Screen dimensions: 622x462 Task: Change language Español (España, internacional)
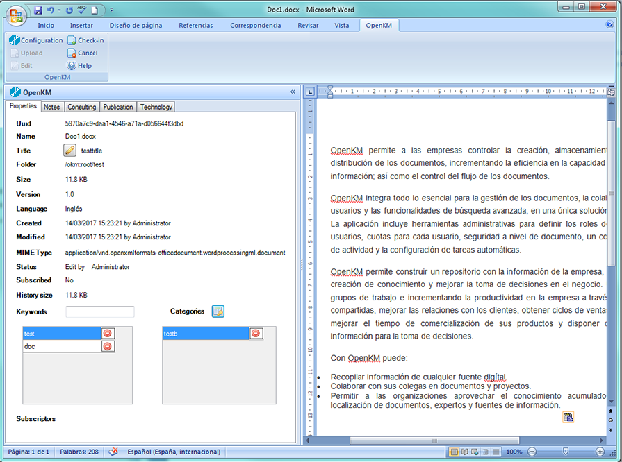click(x=174, y=452)
